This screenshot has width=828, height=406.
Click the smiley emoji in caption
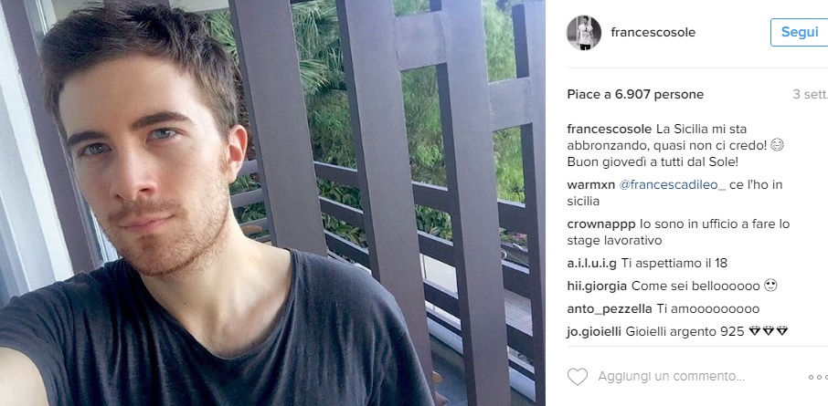point(777,146)
